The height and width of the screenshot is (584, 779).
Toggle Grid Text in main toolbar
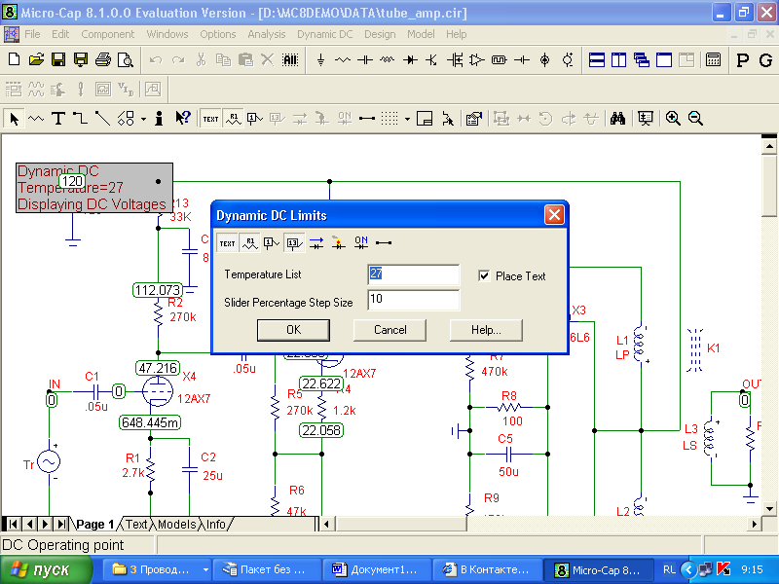pyautogui.click(x=210, y=119)
